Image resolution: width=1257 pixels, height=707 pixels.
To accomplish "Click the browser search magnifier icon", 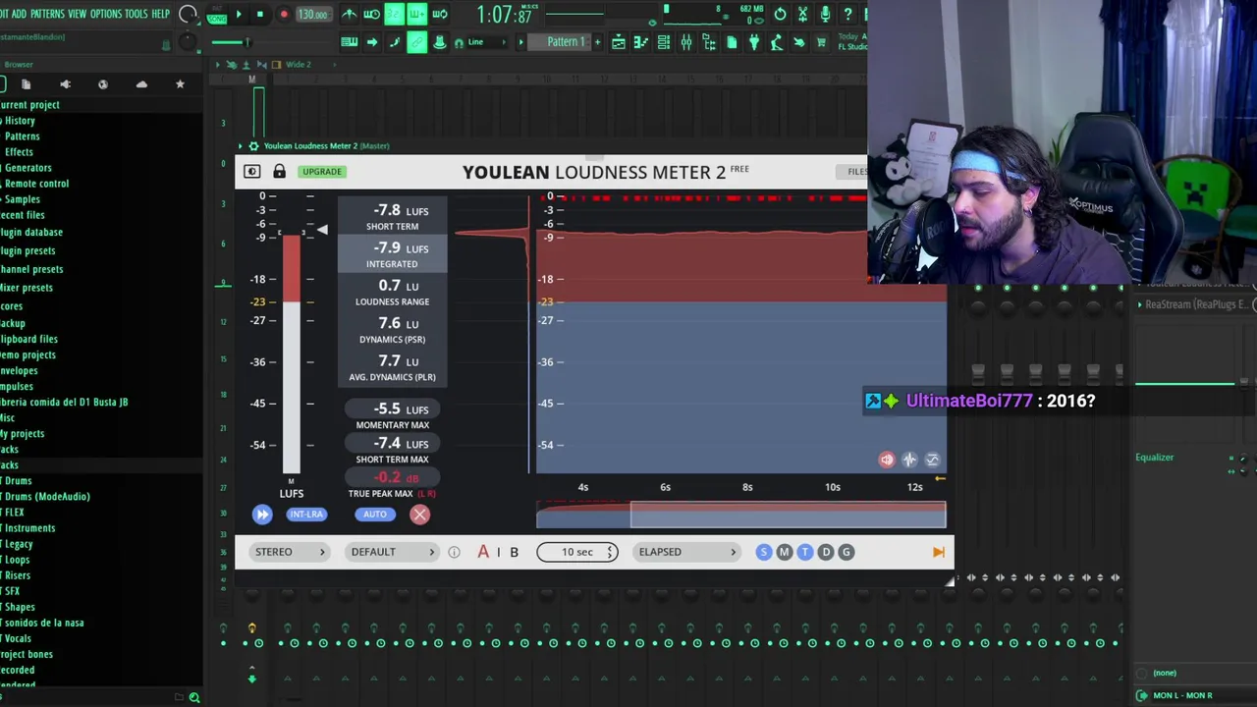I will coord(194,697).
